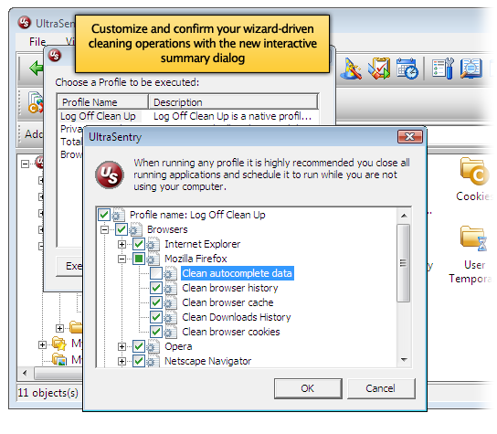Click the gear page icon beside Mozilla Firefox

point(153,259)
